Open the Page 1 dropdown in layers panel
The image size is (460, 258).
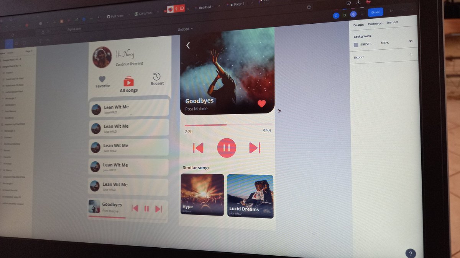29,51
